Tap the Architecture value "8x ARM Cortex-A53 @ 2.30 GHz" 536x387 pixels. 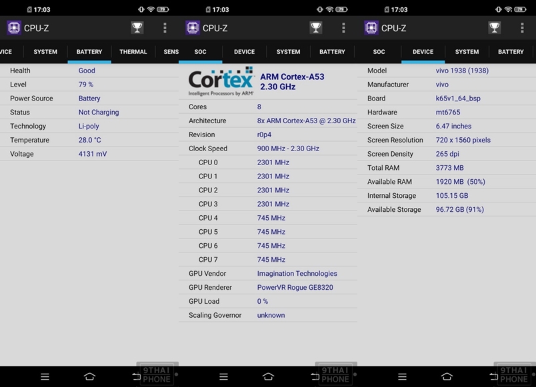[x=306, y=121]
